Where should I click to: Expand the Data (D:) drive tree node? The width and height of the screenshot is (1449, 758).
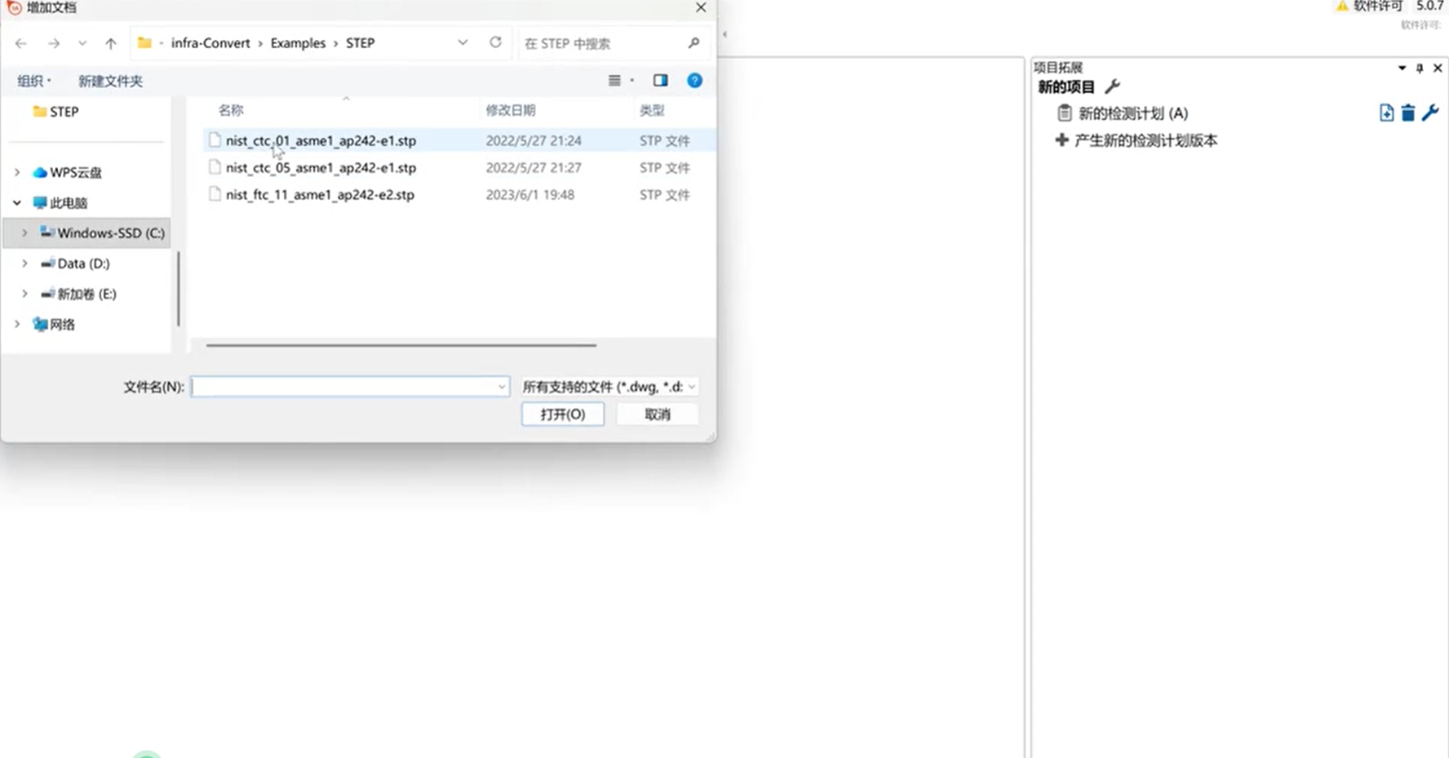[x=24, y=264]
